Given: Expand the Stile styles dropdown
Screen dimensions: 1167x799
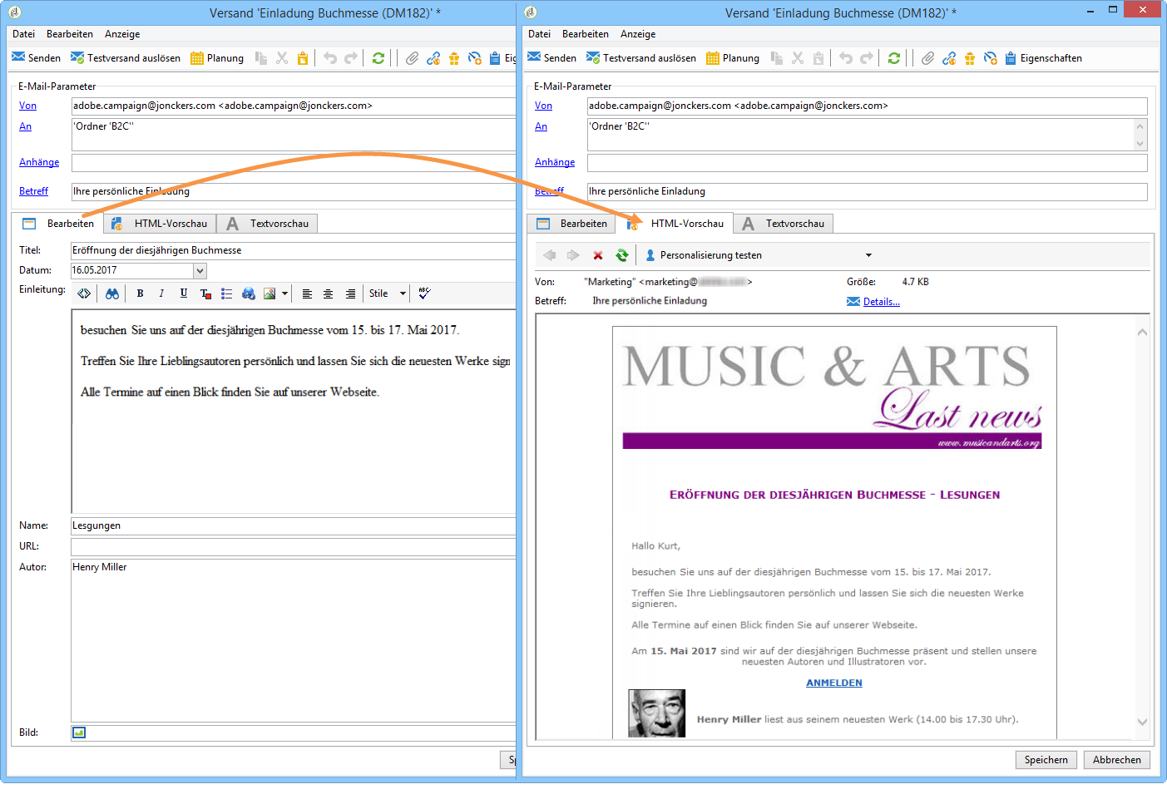Looking at the screenshot, I should click(403, 293).
